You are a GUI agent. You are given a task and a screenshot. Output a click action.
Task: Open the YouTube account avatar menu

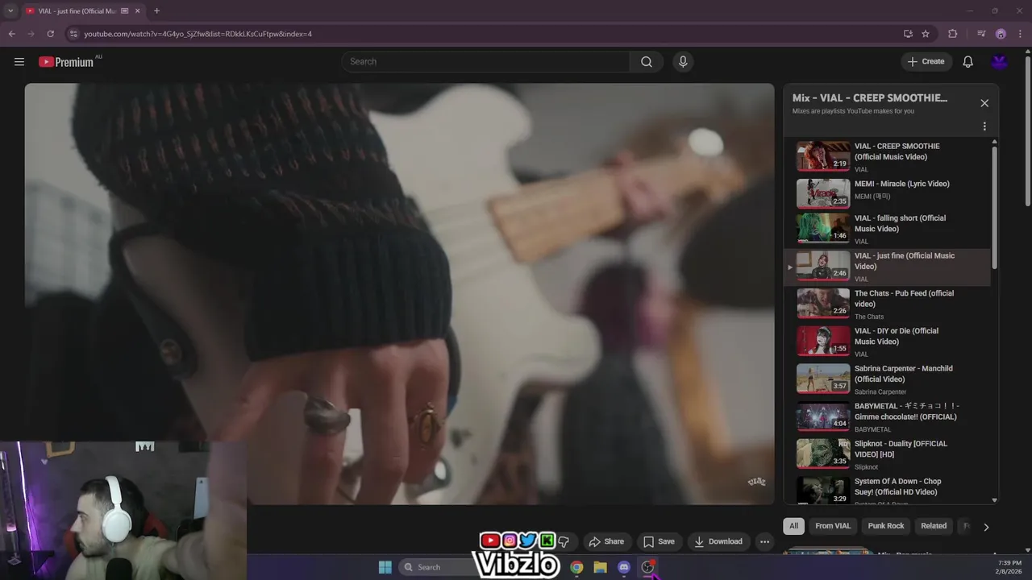click(x=1000, y=61)
